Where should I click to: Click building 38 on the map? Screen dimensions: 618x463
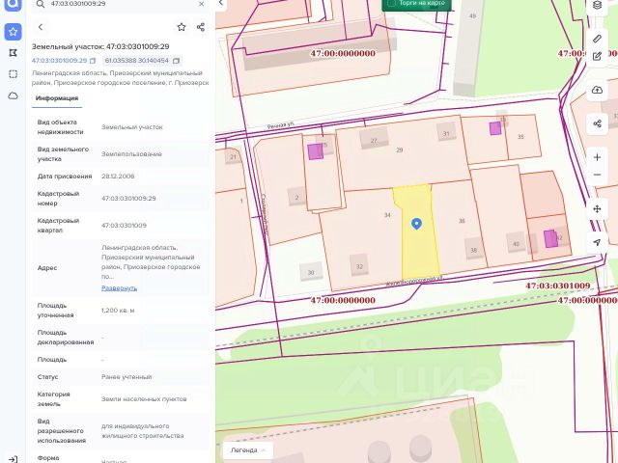click(474, 249)
